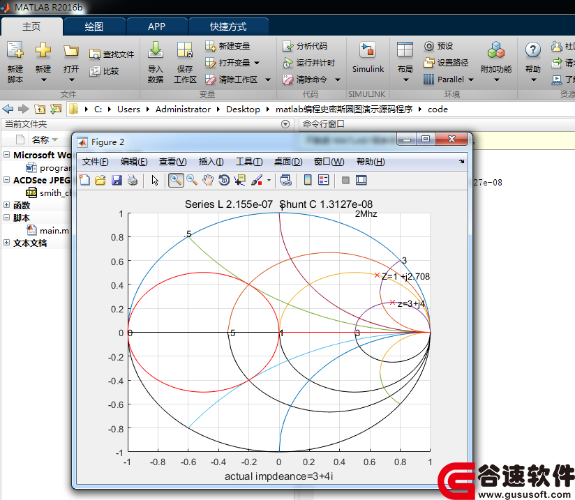Expand the 函数 group in file list
The image size is (575, 500).
(6, 204)
